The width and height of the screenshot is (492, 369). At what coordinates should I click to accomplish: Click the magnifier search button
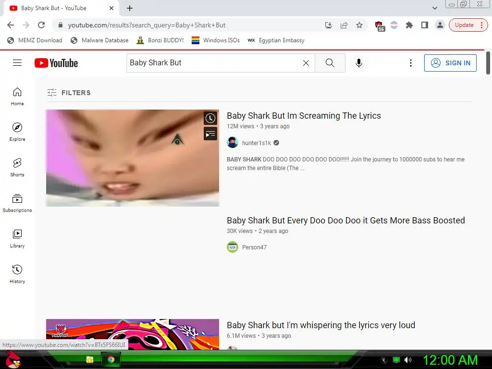coord(330,63)
